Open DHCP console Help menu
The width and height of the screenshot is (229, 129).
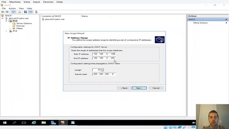pyautogui.click(x=29, y=8)
